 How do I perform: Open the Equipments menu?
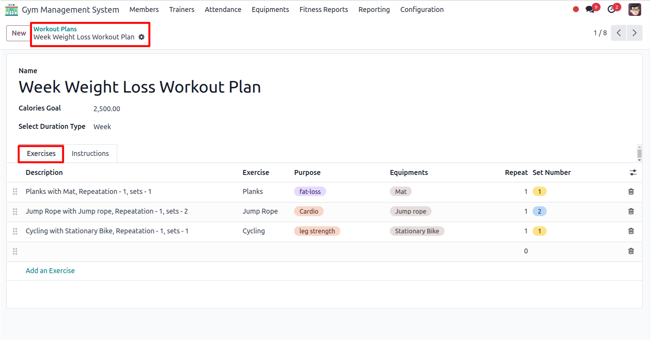click(x=270, y=10)
